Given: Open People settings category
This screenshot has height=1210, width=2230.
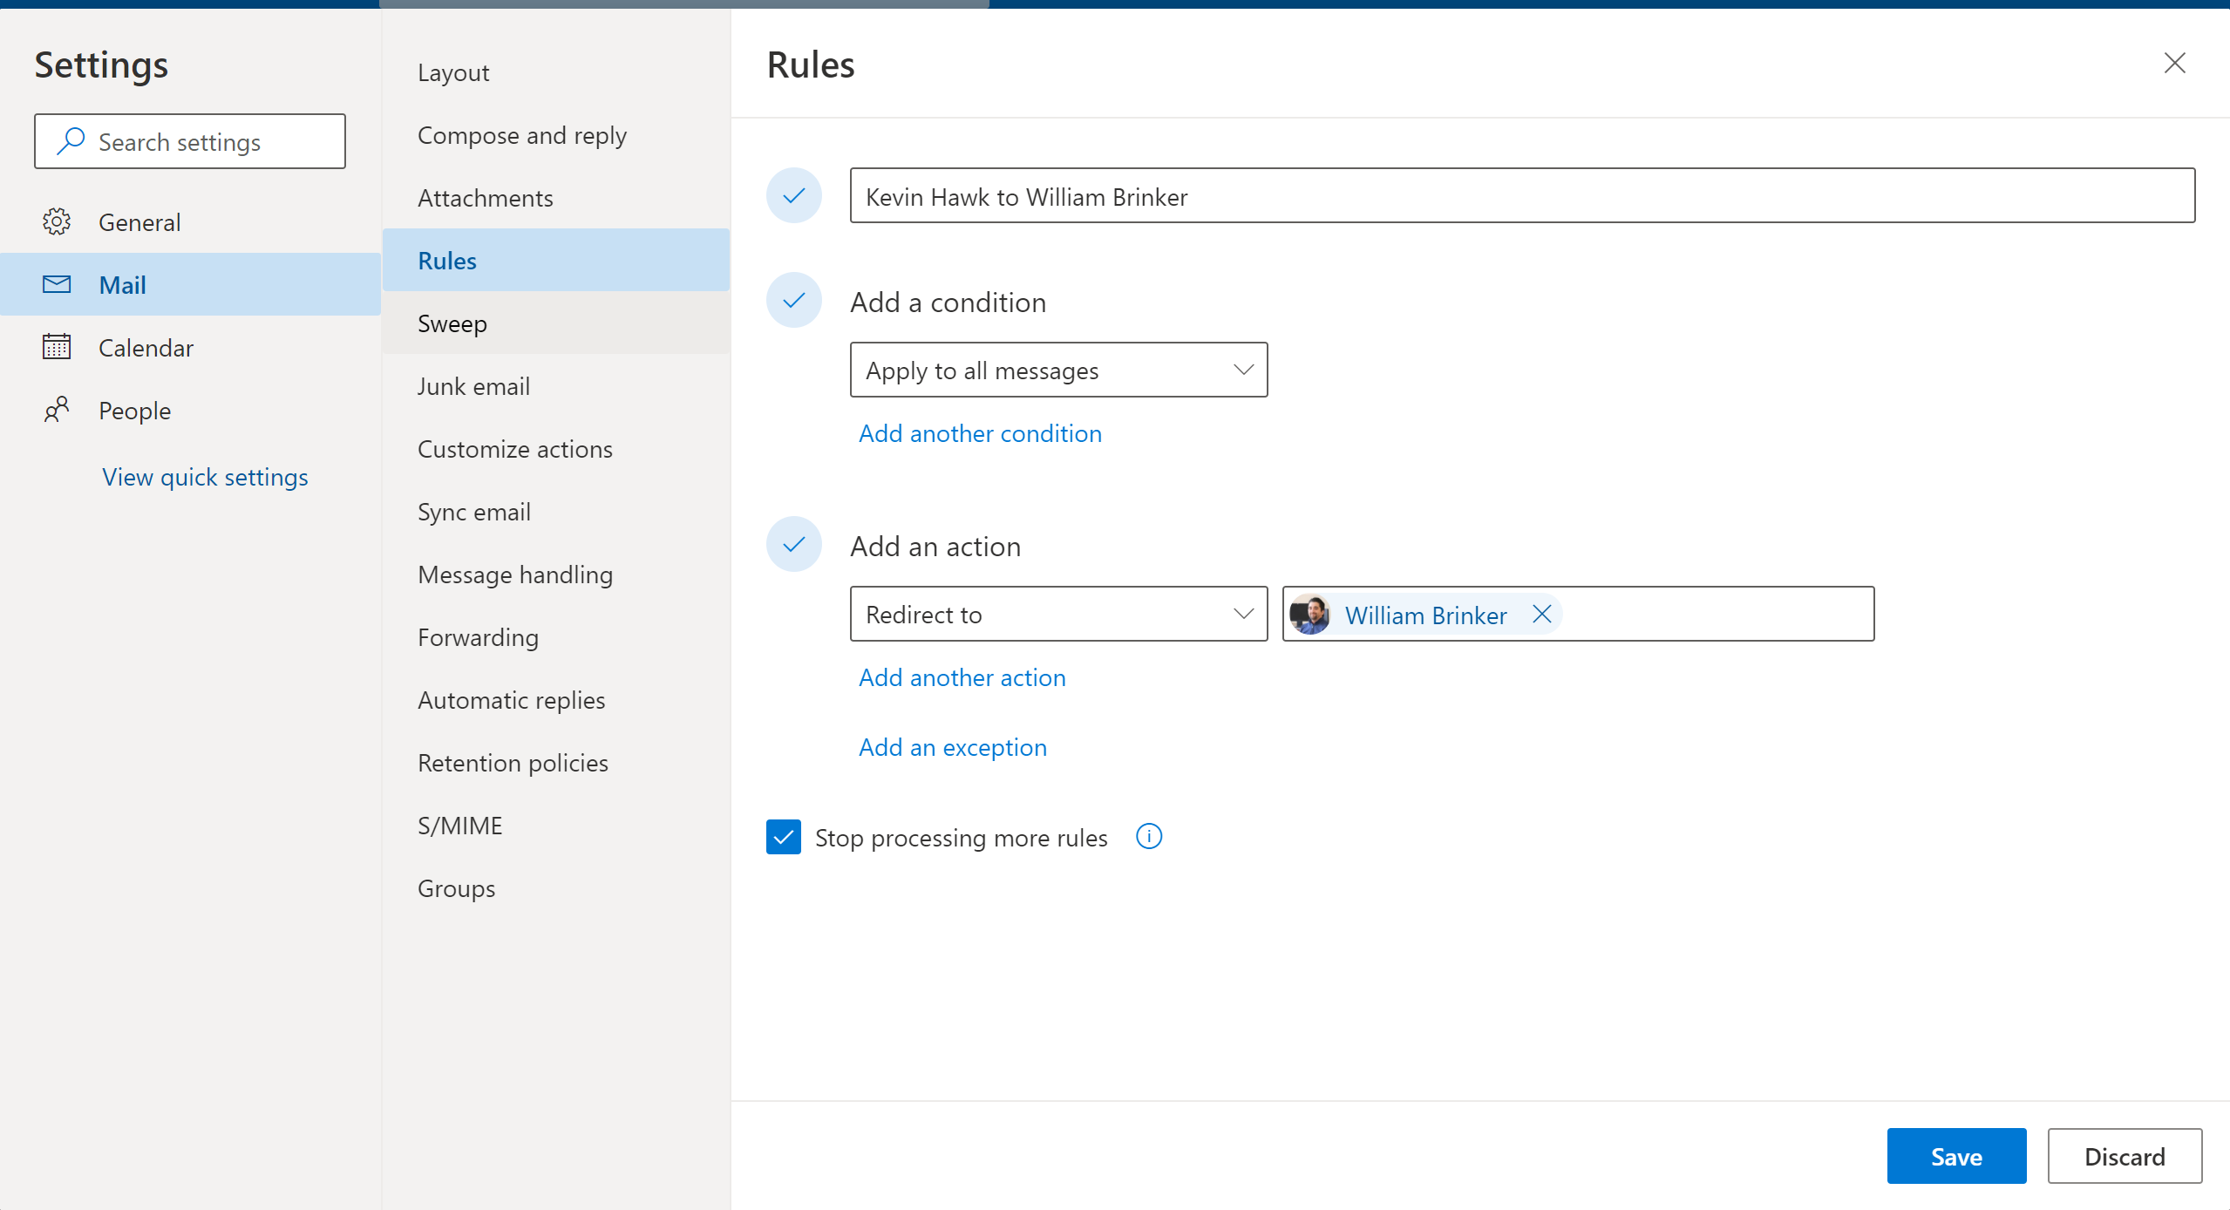Looking at the screenshot, I should 190,410.
